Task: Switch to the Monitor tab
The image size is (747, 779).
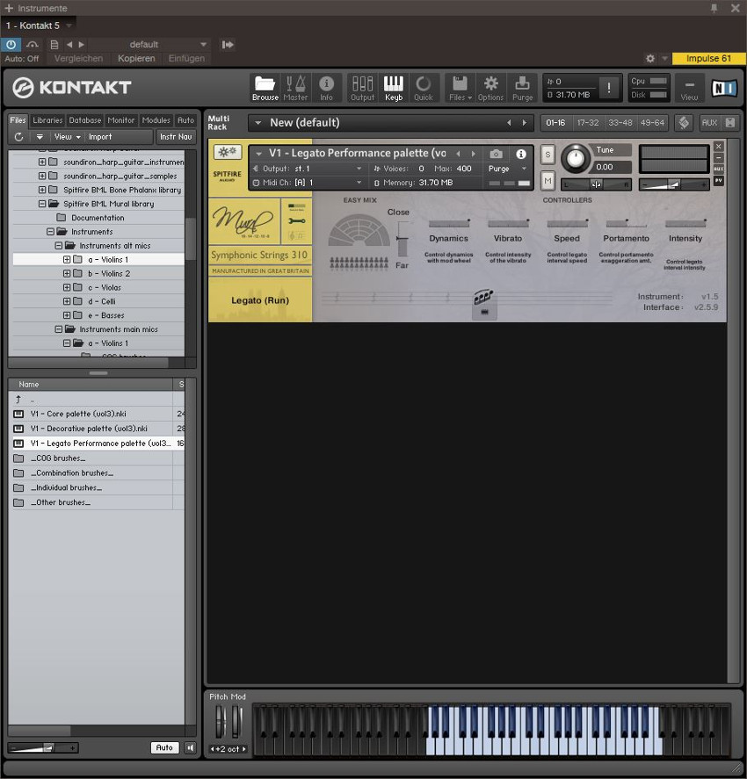Action: coord(121,120)
